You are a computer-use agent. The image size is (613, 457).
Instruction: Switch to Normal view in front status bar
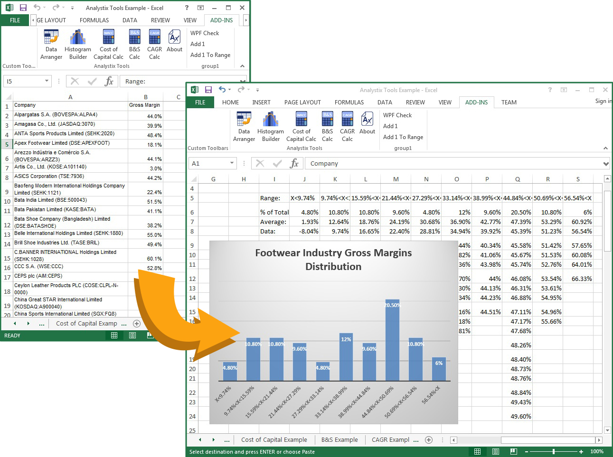477,452
